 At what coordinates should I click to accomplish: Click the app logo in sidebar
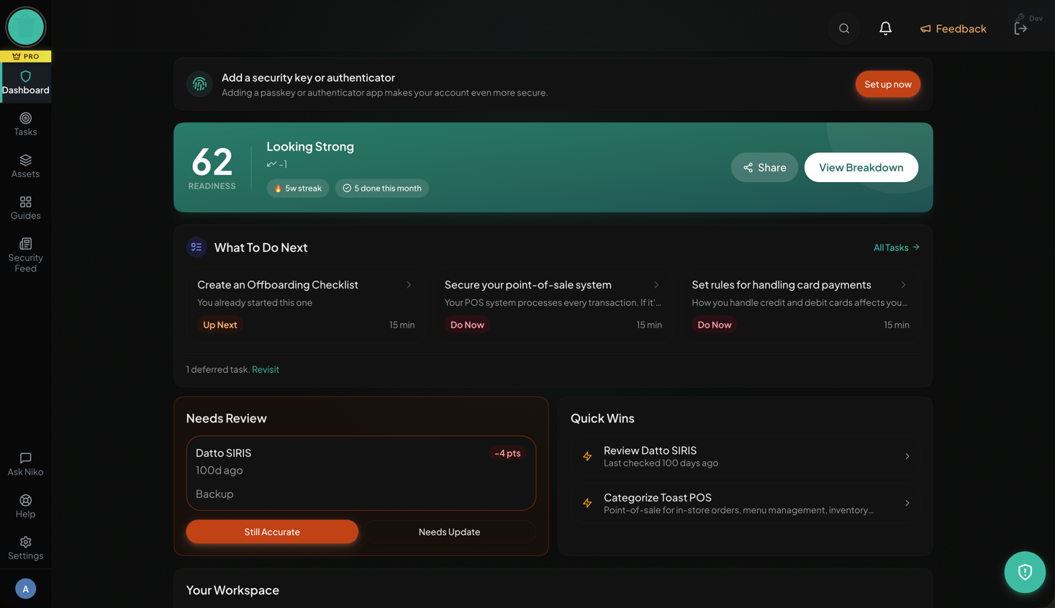(x=26, y=27)
